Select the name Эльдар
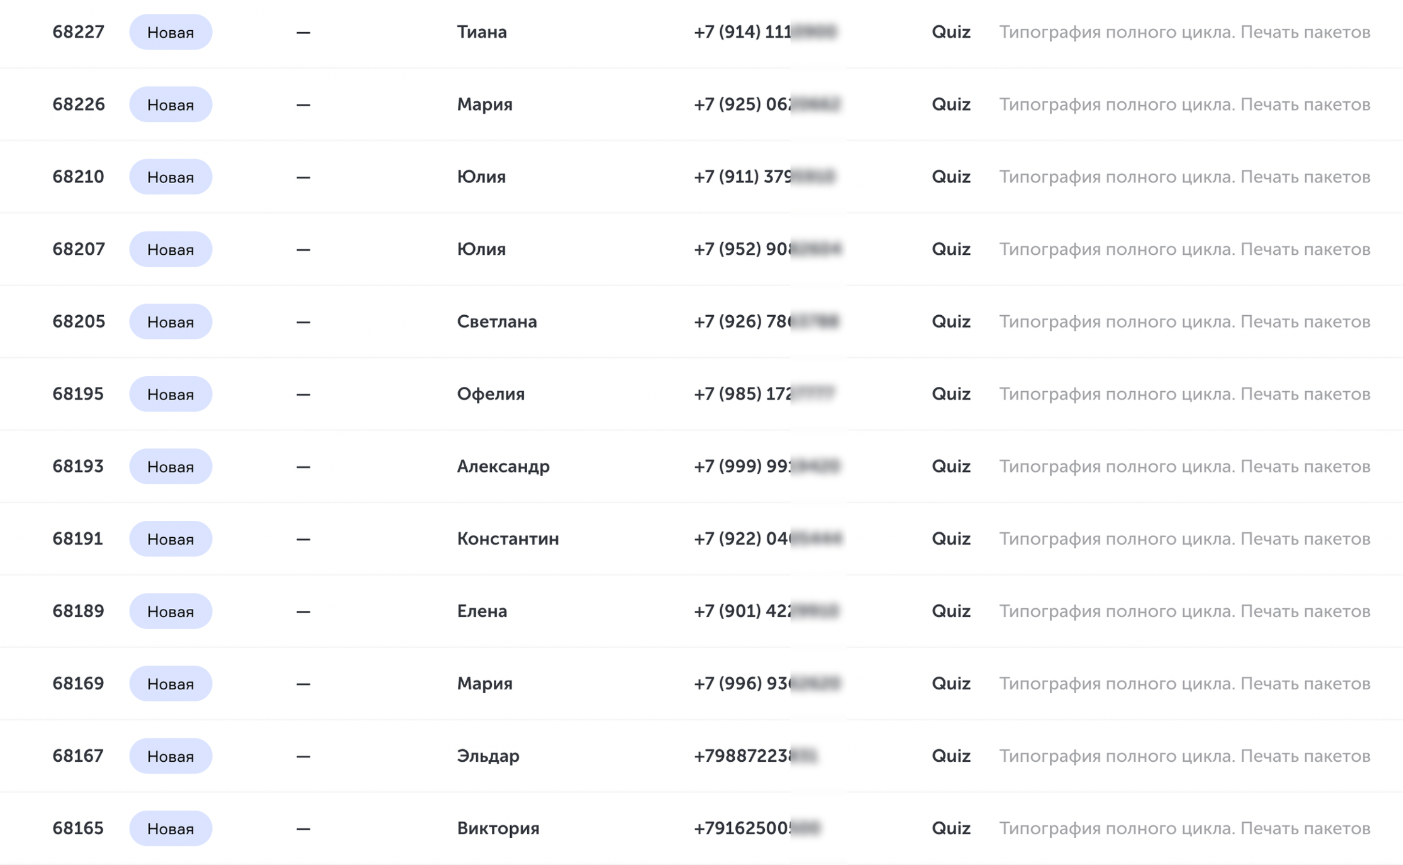Image resolution: width=1403 pixels, height=865 pixels. pyautogui.click(x=488, y=756)
